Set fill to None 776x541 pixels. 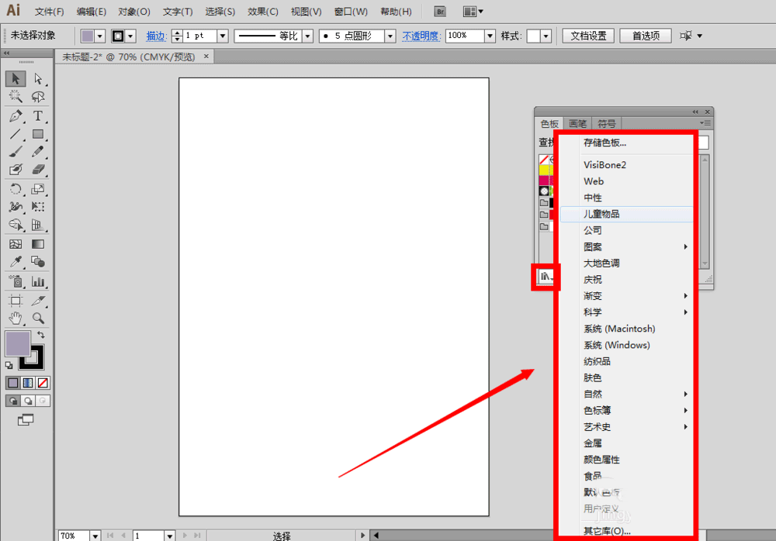[x=43, y=383]
